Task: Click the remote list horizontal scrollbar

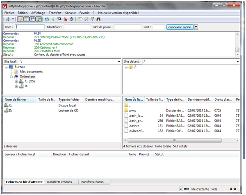Action: pos(175,140)
